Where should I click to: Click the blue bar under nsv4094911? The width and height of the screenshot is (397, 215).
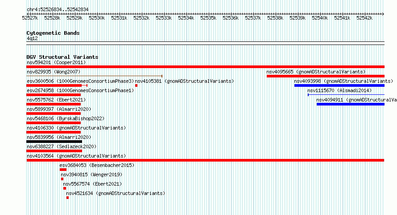[x=351, y=104]
